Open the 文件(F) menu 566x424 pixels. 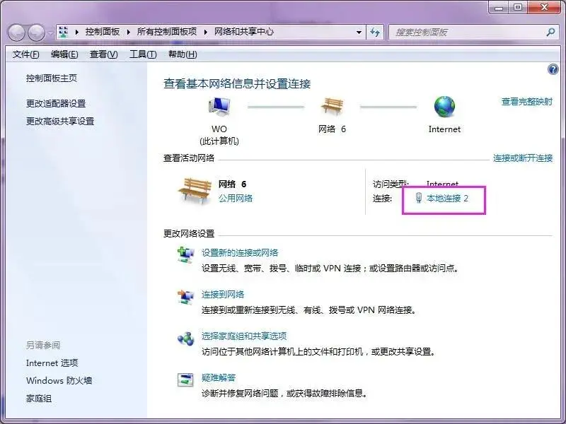pos(26,54)
